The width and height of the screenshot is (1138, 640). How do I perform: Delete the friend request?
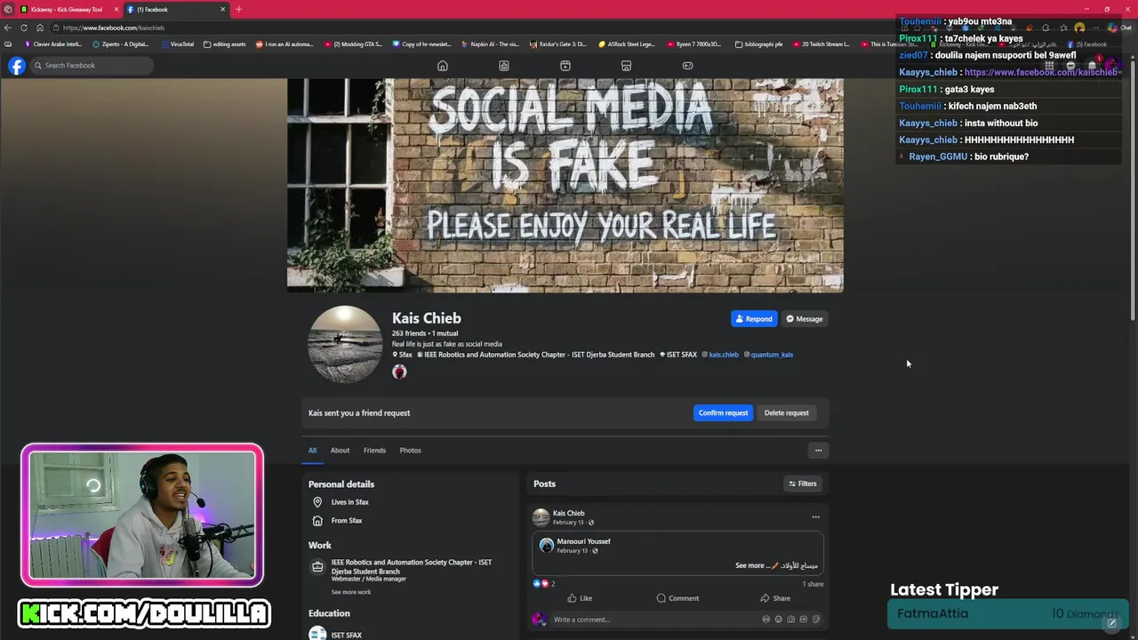(787, 412)
